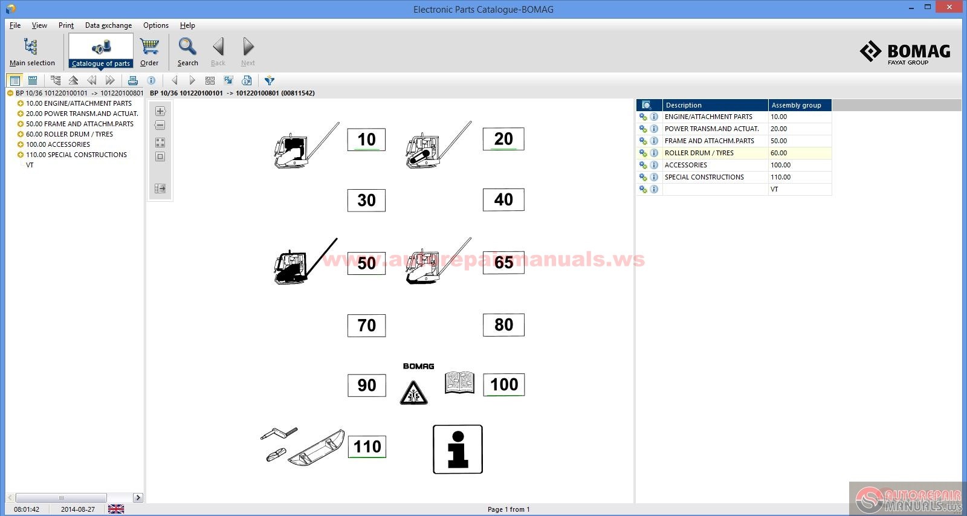Toggle second layout view icon
Screen dimensions: 967x516
point(33,80)
